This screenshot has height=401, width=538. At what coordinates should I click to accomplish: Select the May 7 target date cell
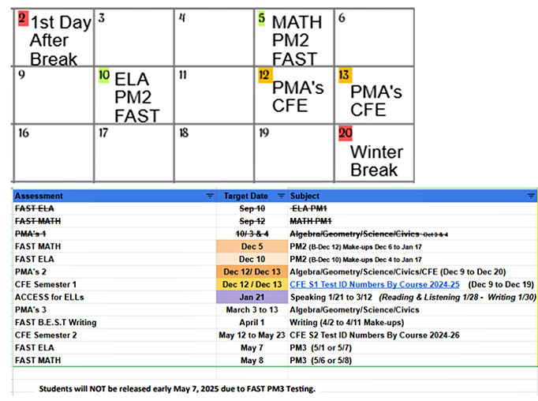click(252, 347)
